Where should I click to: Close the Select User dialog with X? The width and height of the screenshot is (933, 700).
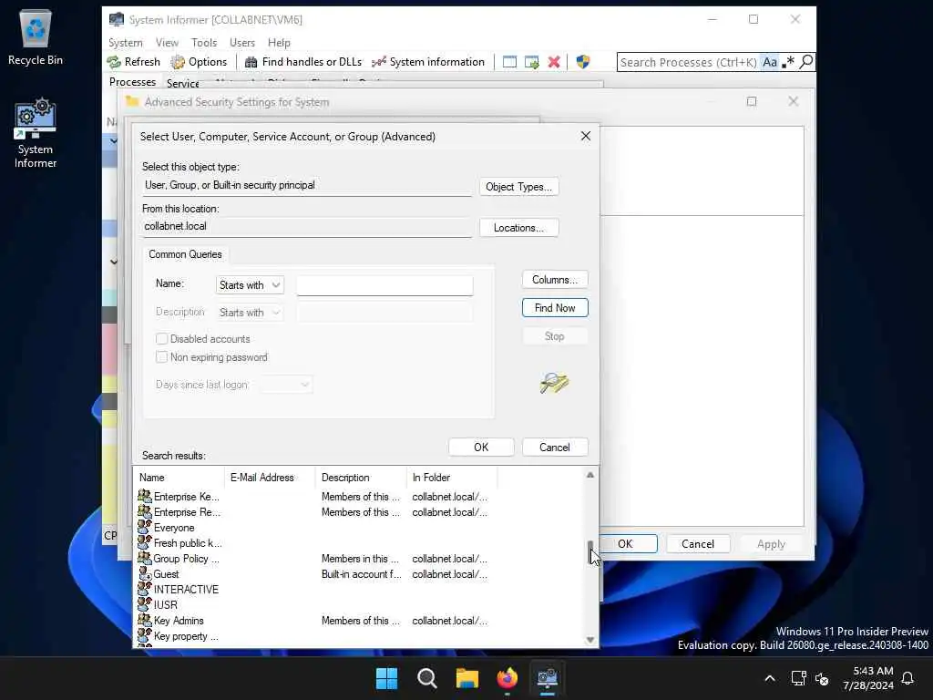point(586,137)
